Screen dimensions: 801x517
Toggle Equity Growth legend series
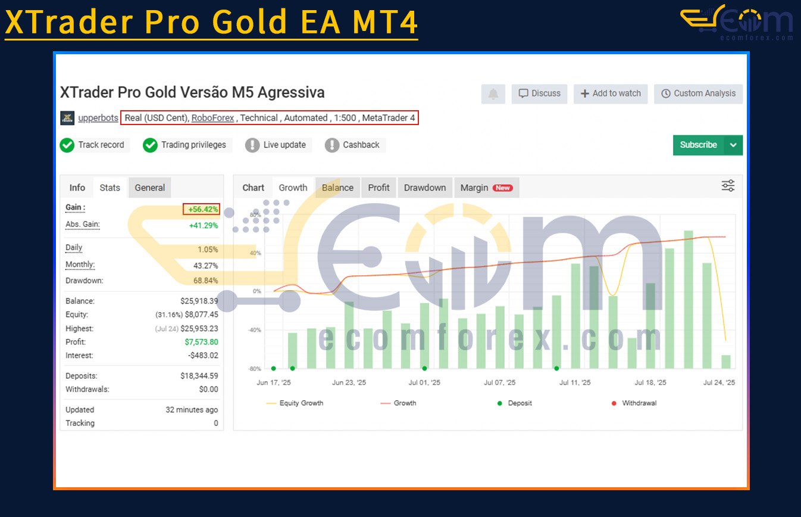pyautogui.click(x=295, y=403)
